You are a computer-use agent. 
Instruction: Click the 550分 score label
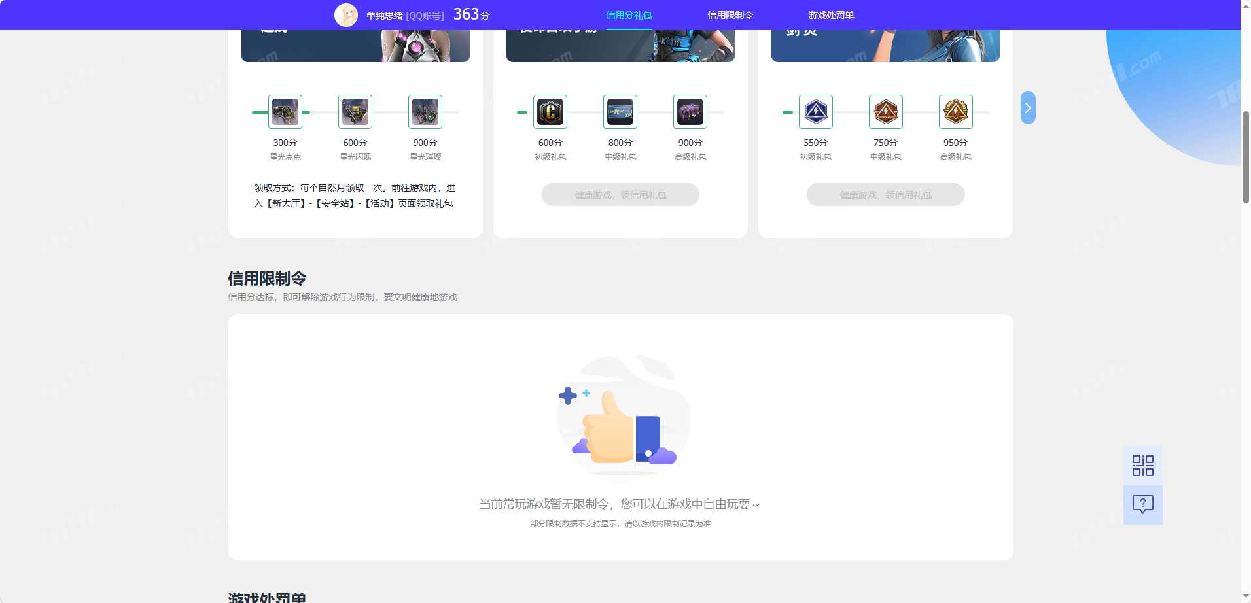pyautogui.click(x=815, y=143)
